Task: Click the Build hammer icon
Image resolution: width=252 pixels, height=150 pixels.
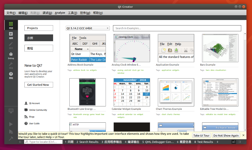Action: pos(11,139)
